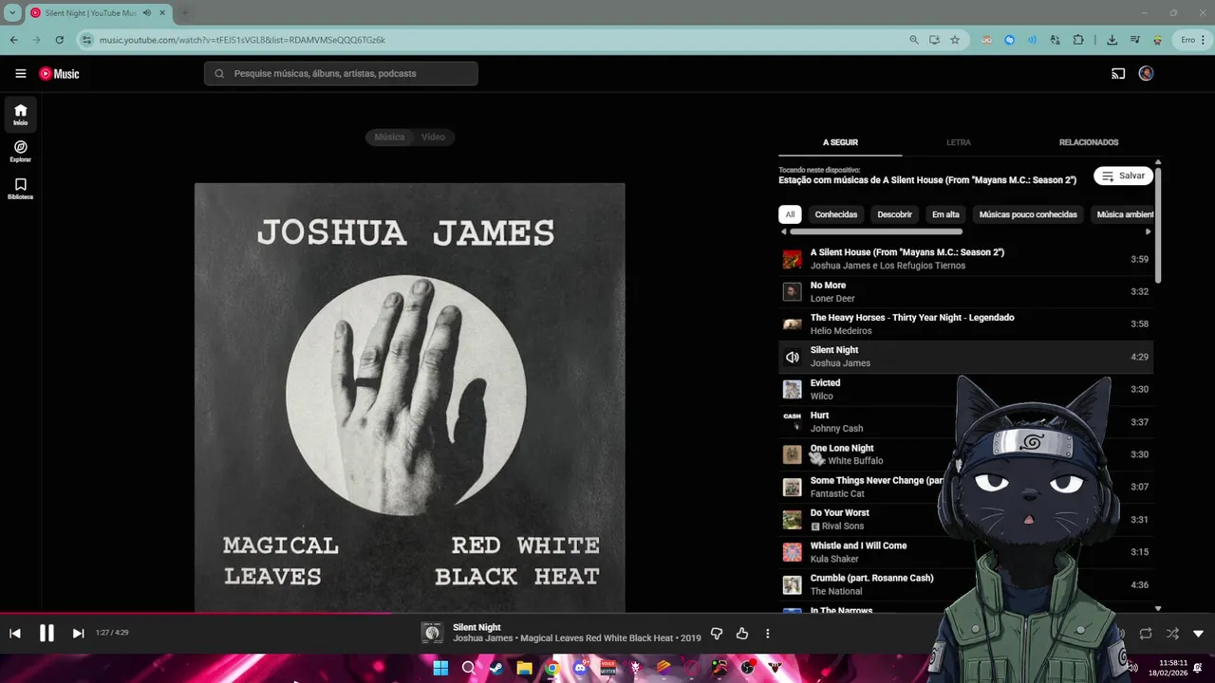Click the cast to device icon
This screenshot has height=683, width=1215.
pyautogui.click(x=1118, y=73)
